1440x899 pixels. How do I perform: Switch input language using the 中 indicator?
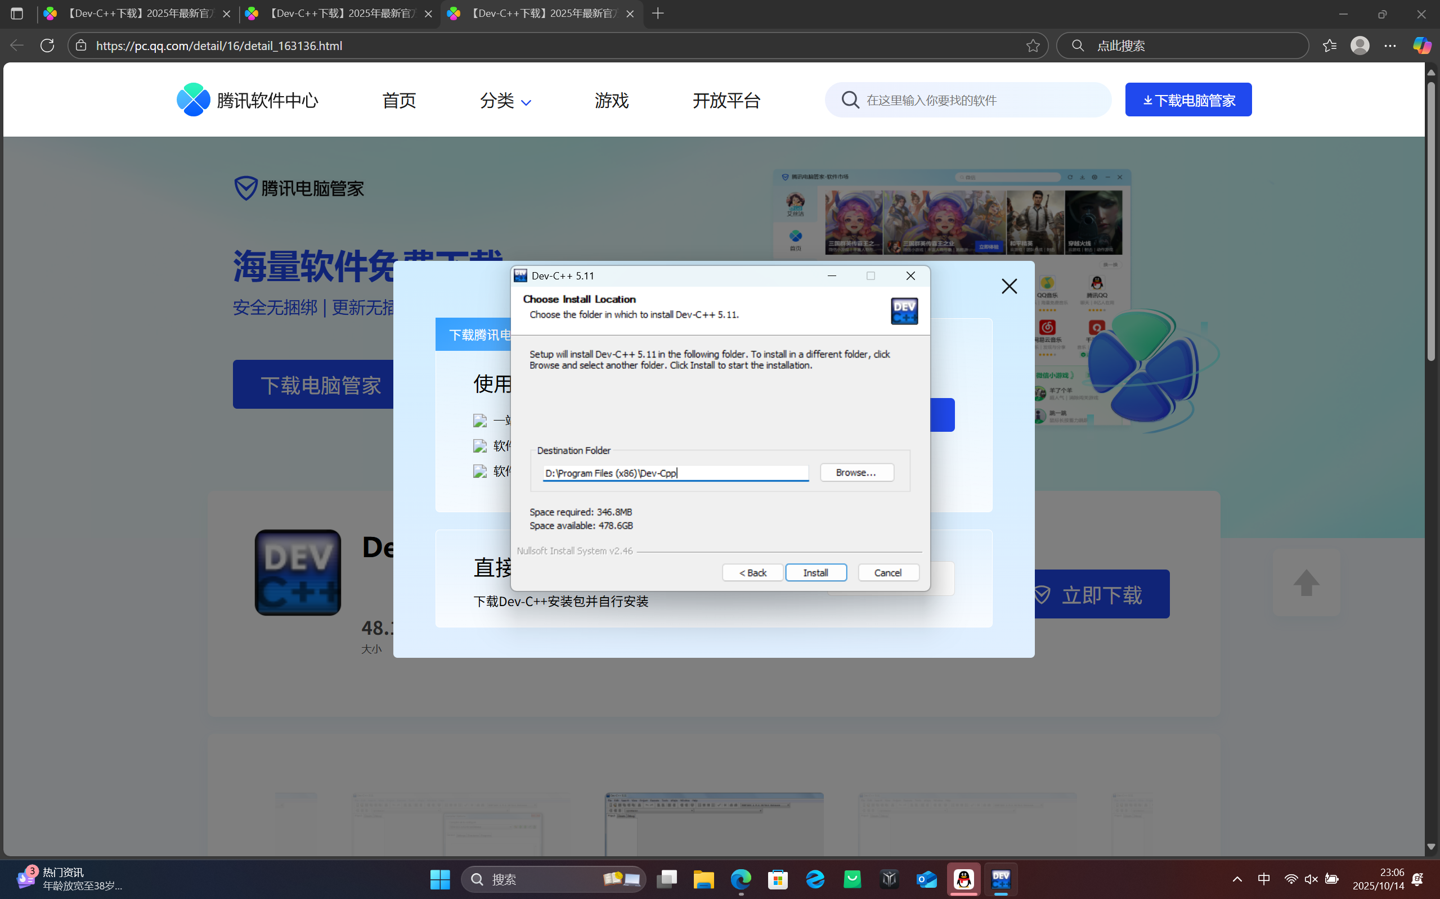pos(1263,879)
